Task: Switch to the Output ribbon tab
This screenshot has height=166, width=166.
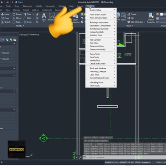Action: point(26,10)
